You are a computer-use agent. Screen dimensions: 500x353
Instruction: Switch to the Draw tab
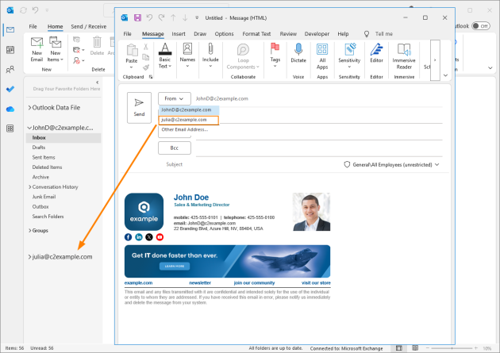[x=200, y=34]
